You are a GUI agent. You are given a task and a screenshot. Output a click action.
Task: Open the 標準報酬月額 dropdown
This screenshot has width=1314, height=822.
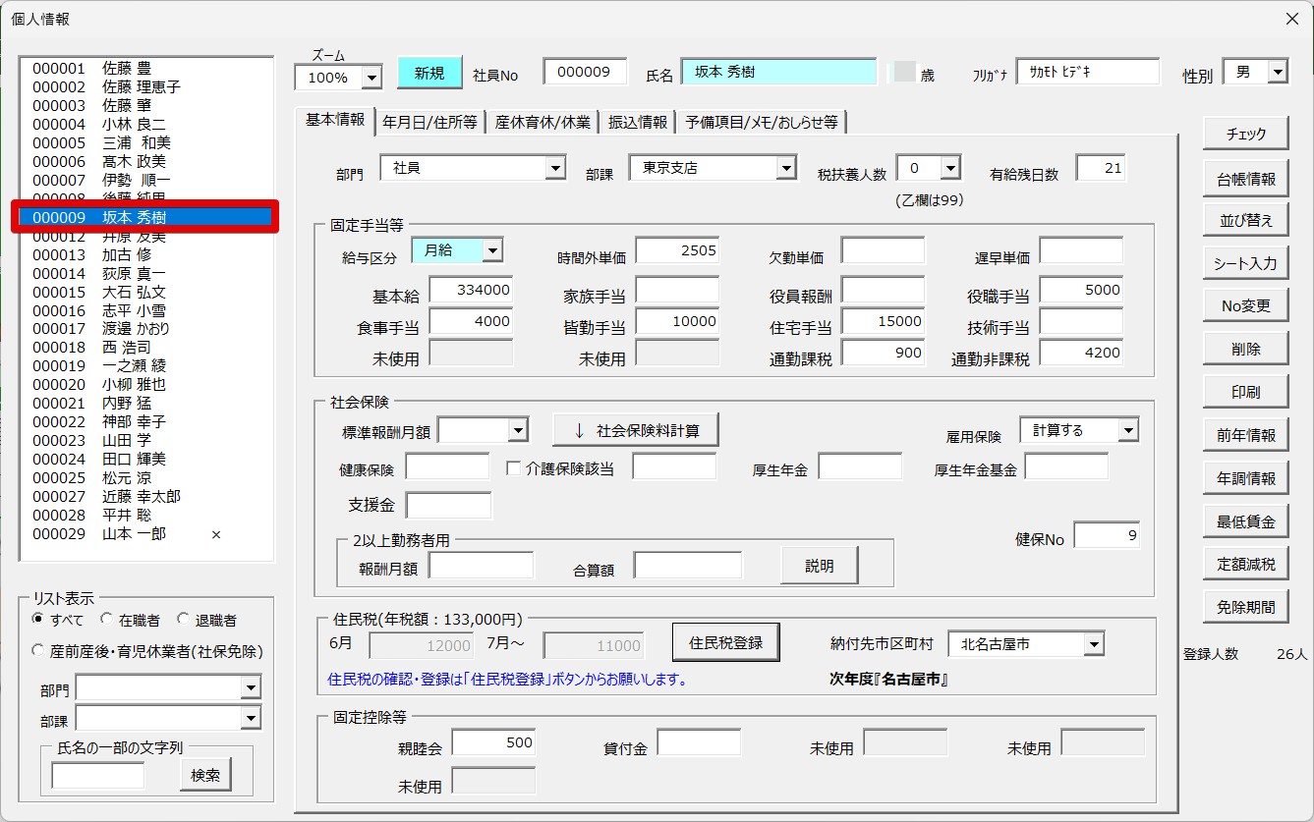519,429
